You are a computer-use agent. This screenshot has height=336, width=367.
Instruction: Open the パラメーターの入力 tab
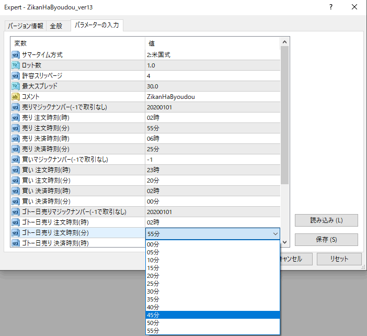coord(97,25)
